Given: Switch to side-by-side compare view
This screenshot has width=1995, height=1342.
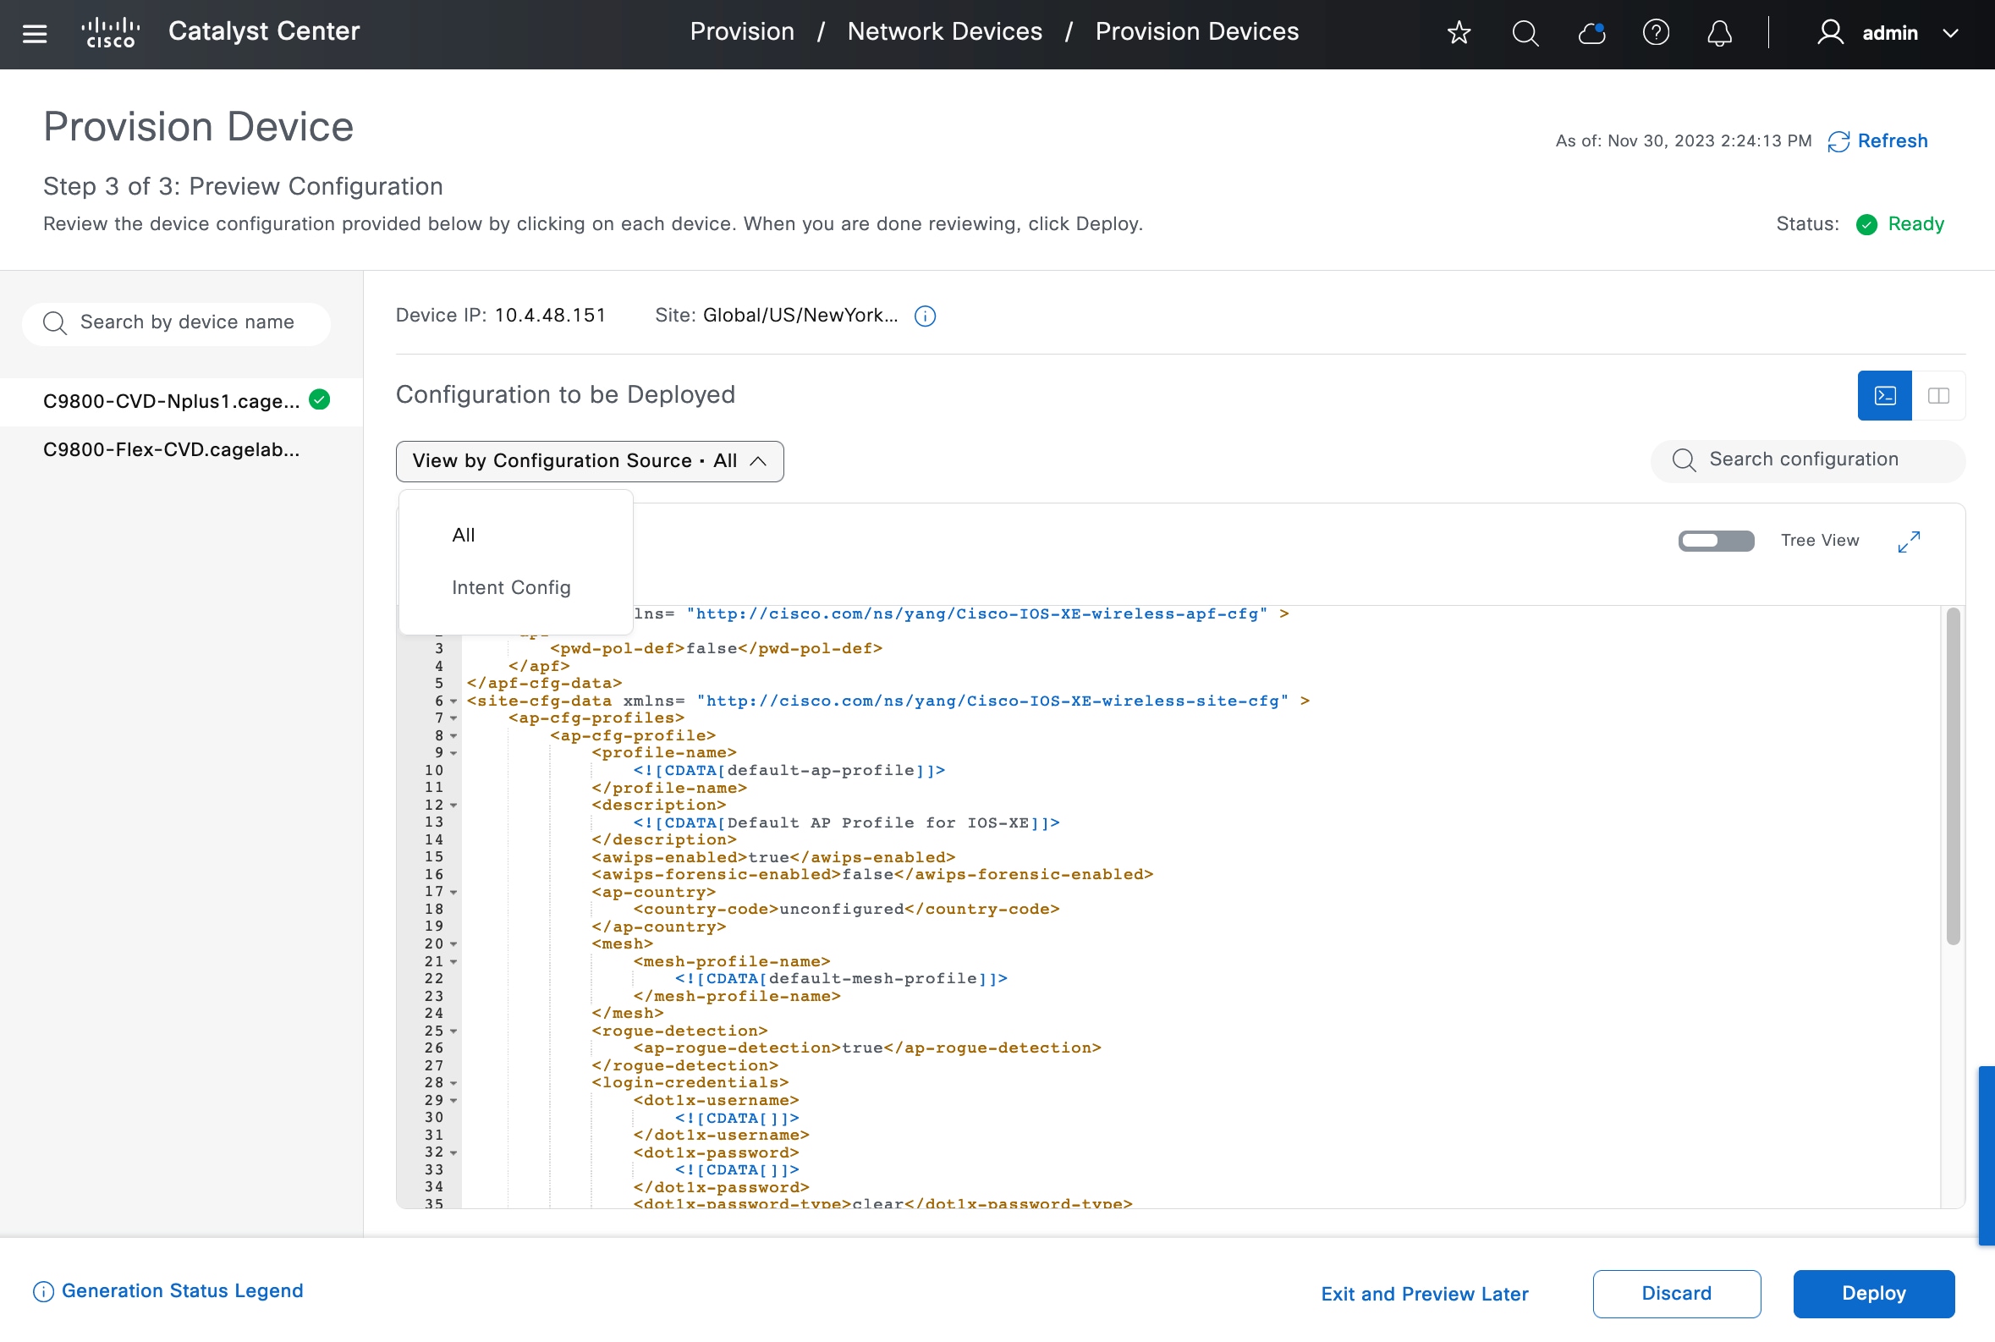Looking at the screenshot, I should (x=1938, y=395).
